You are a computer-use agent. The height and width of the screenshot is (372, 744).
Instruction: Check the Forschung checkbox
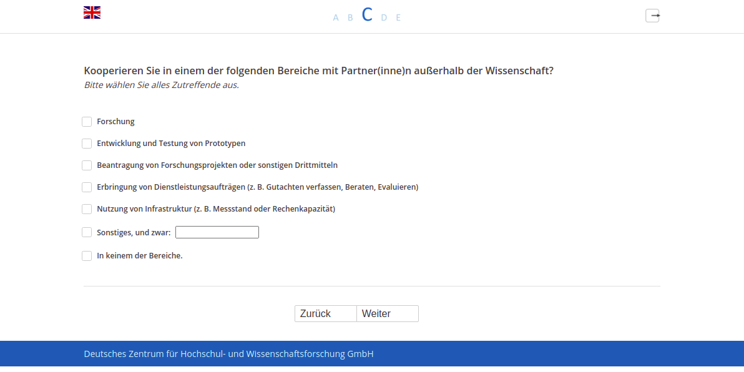click(87, 122)
